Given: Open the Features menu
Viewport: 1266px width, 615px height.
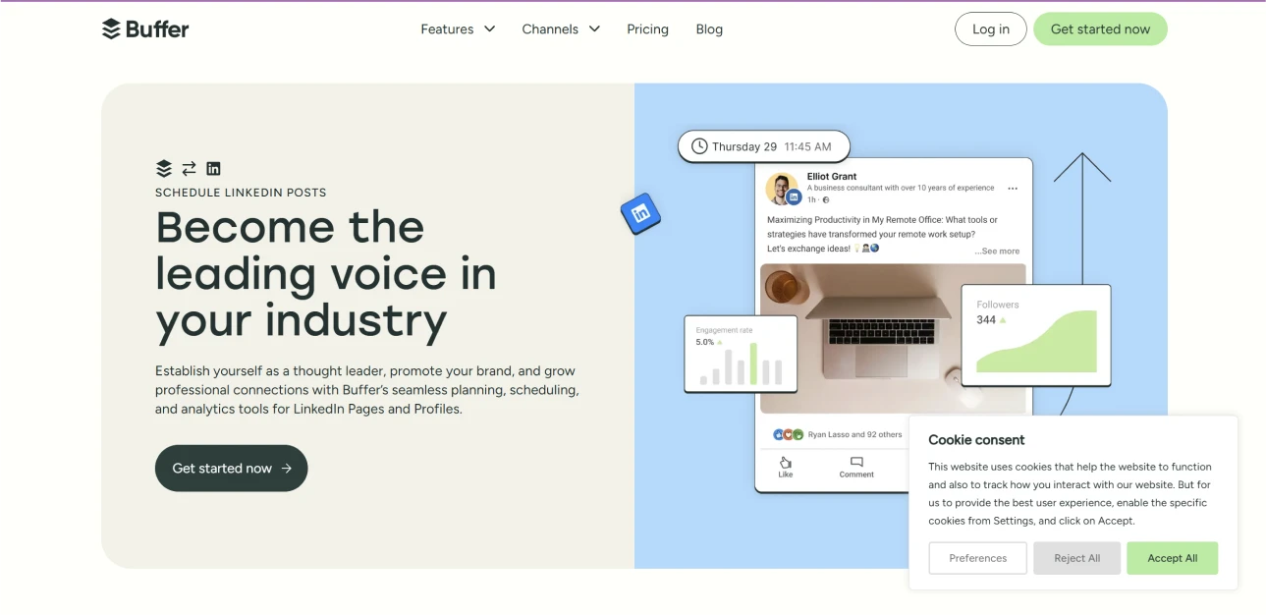Looking at the screenshot, I should tap(458, 29).
